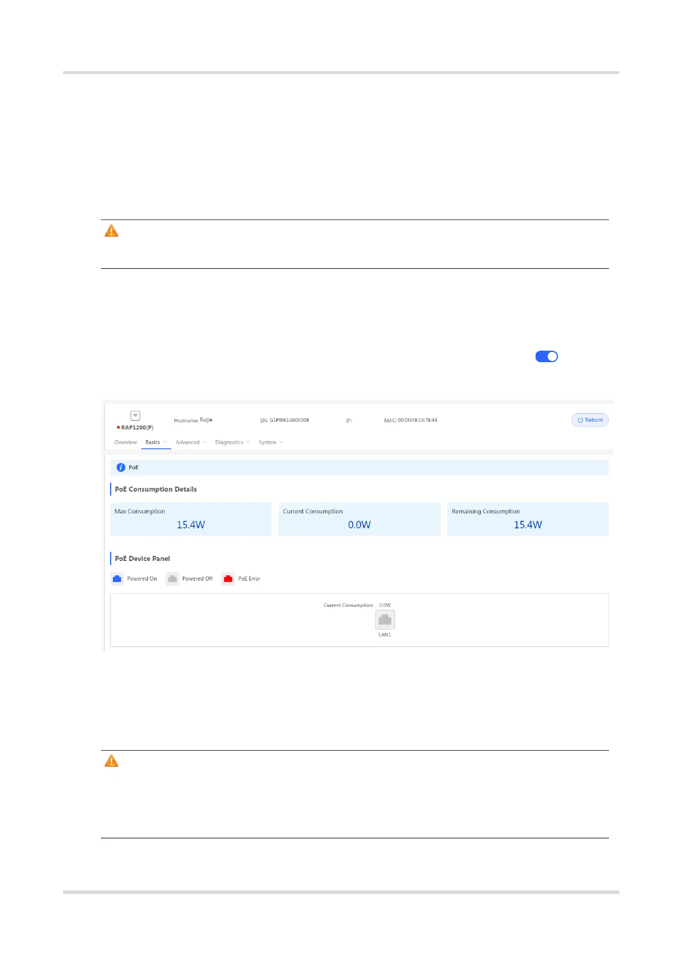Click the Reboot button
Viewport: 683px width, 965px height.
point(590,420)
